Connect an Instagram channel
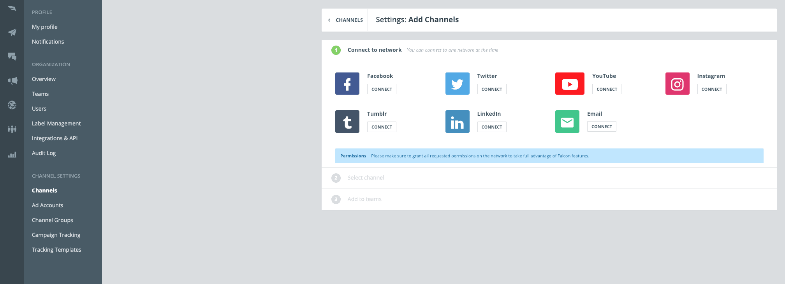The width and height of the screenshot is (785, 284). [712, 89]
